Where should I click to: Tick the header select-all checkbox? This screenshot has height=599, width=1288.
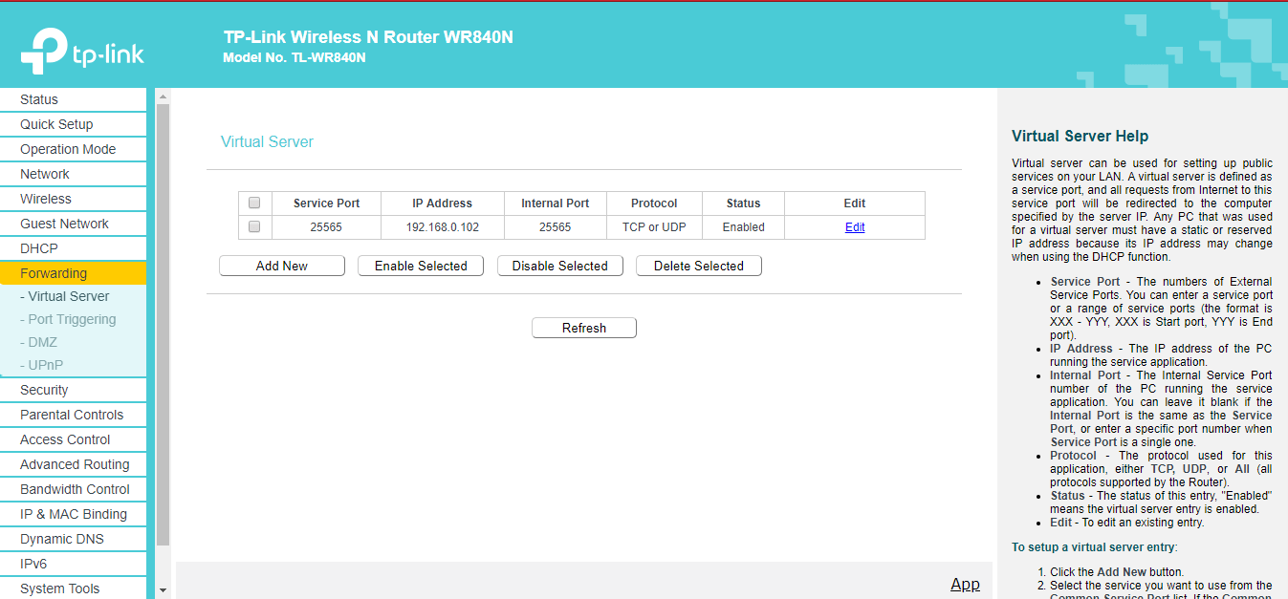click(254, 203)
